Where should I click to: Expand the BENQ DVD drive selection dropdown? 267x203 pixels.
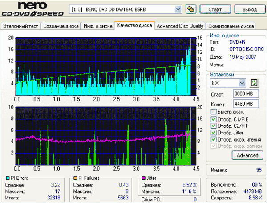tap(178, 9)
